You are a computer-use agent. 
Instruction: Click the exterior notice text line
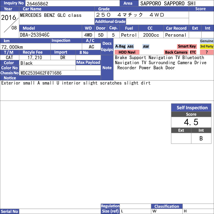76,83
